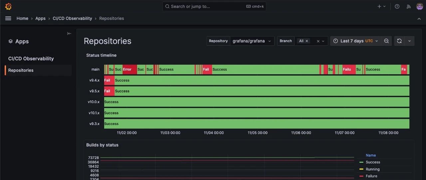Refresh the dashboard

click(399, 41)
